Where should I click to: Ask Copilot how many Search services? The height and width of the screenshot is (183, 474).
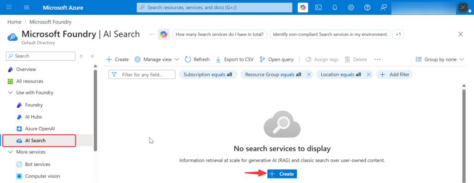(x=220, y=34)
